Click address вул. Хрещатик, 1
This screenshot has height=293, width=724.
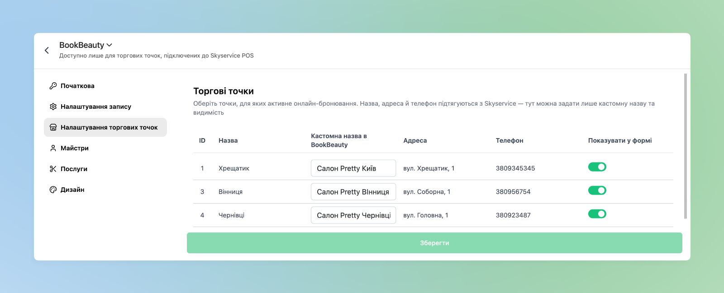(x=429, y=168)
